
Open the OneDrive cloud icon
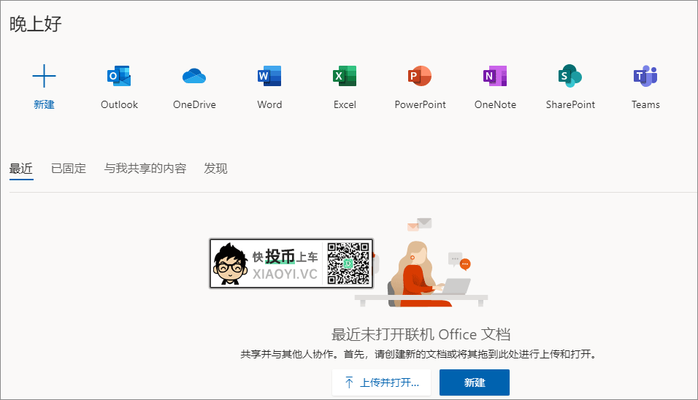[x=194, y=76]
